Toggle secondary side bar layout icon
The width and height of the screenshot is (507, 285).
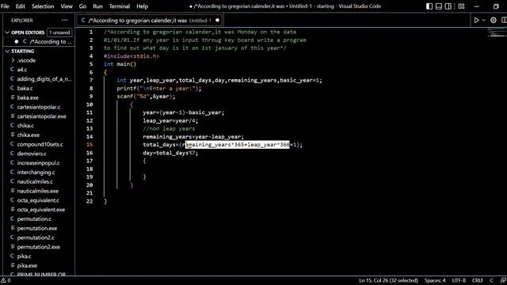(448, 6)
